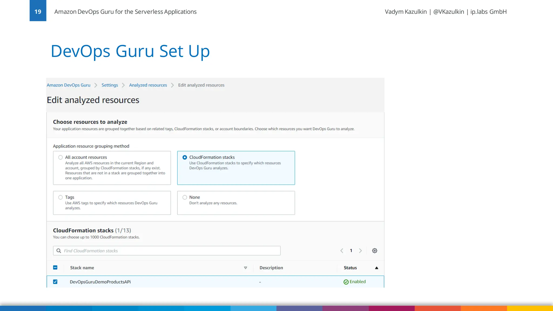Navigate to Settings breadcrumb
Image resolution: width=553 pixels, height=311 pixels.
click(110, 85)
